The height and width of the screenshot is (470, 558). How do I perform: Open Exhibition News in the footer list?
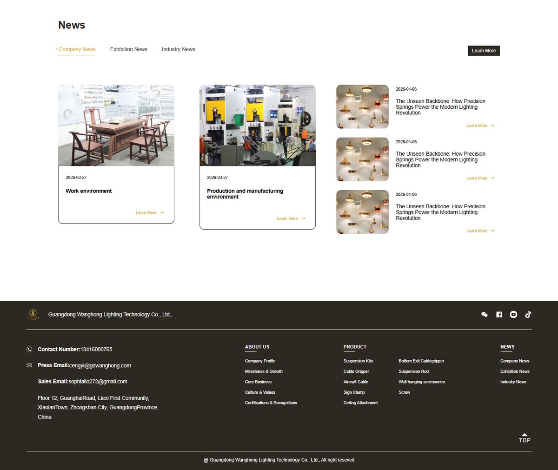click(x=515, y=371)
